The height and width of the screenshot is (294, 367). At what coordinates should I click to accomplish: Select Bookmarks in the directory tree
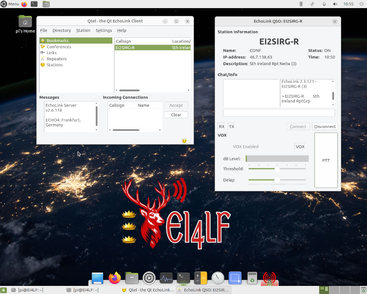(x=57, y=41)
